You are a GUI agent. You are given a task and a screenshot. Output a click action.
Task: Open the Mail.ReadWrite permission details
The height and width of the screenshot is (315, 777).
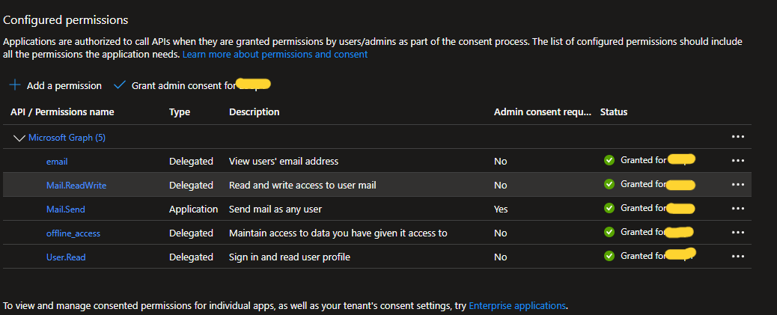pyautogui.click(x=70, y=185)
